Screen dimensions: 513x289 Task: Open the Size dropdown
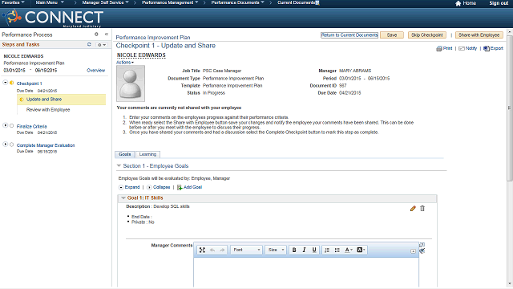[x=276, y=250]
